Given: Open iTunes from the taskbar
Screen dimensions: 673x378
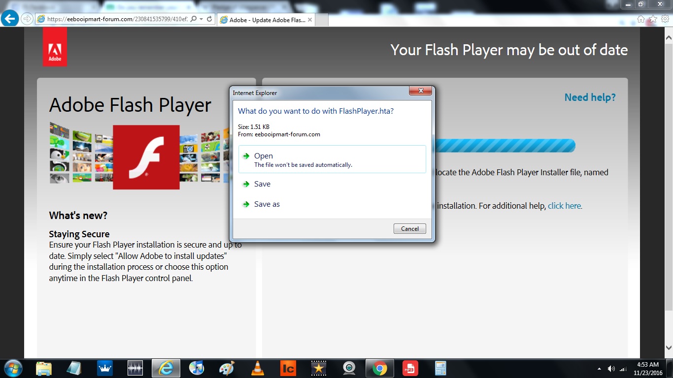Looking at the screenshot, I should click(196, 368).
